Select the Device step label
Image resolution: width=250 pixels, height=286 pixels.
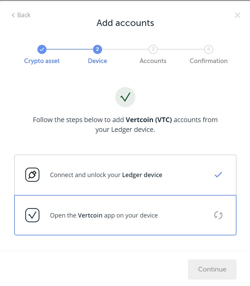[97, 61]
